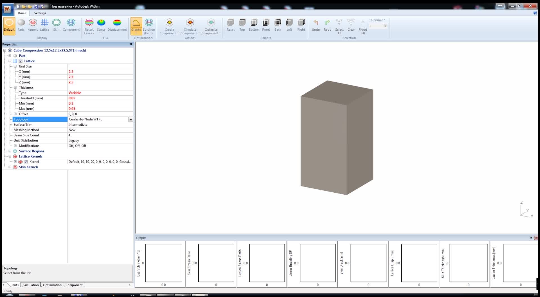540x297 pixels.
Task: Pin the Graphs panel
Action: pos(531,238)
